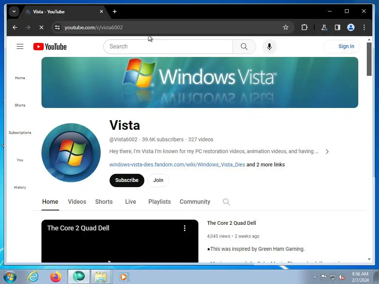Screen dimensions: 379x284
Task: Click the scrollbar up arrow
Action: tap(369, 39)
